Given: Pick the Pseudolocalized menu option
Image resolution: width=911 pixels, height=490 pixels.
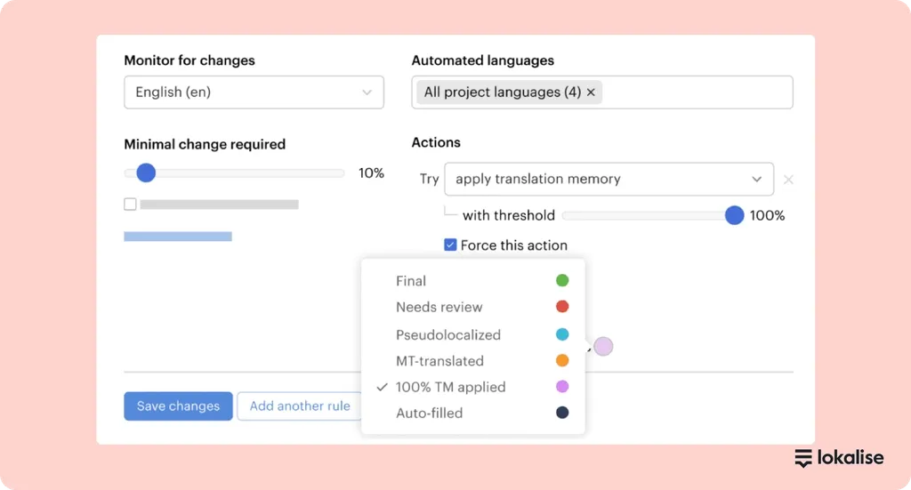Looking at the screenshot, I should click(x=447, y=335).
